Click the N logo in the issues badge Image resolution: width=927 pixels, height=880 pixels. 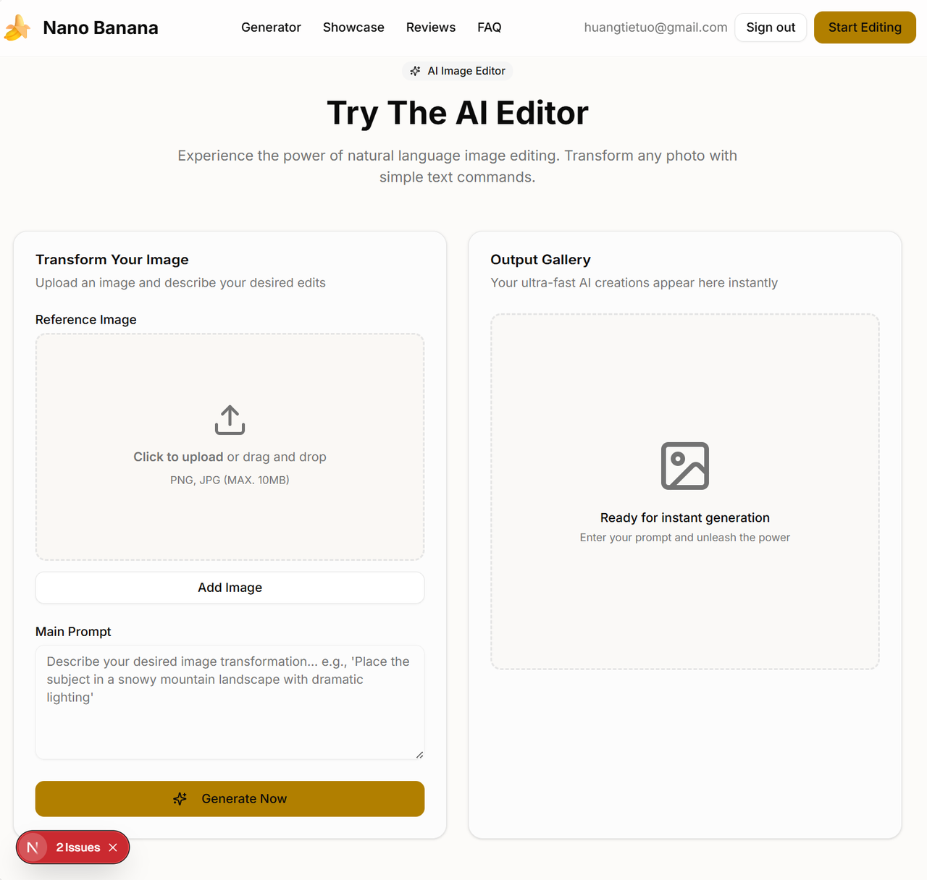coord(33,847)
